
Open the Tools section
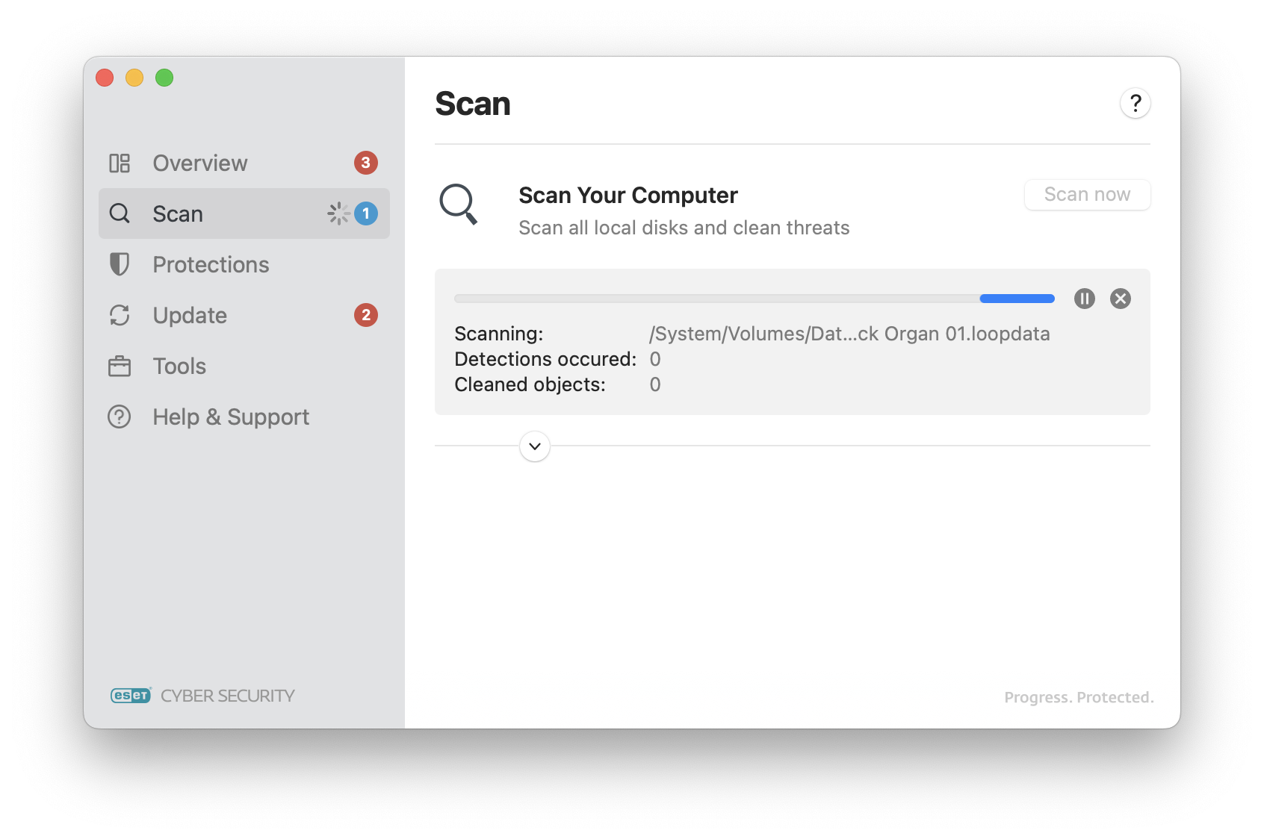(x=179, y=367)
